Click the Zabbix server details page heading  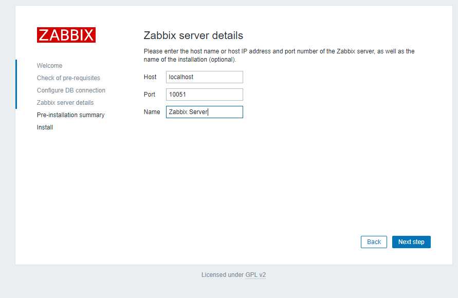pos(193,35)
